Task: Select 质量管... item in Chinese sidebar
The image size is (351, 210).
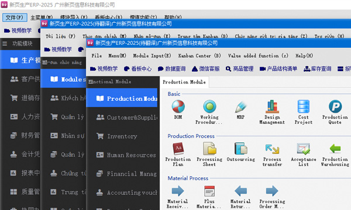Action: click(x=20, y=191)
